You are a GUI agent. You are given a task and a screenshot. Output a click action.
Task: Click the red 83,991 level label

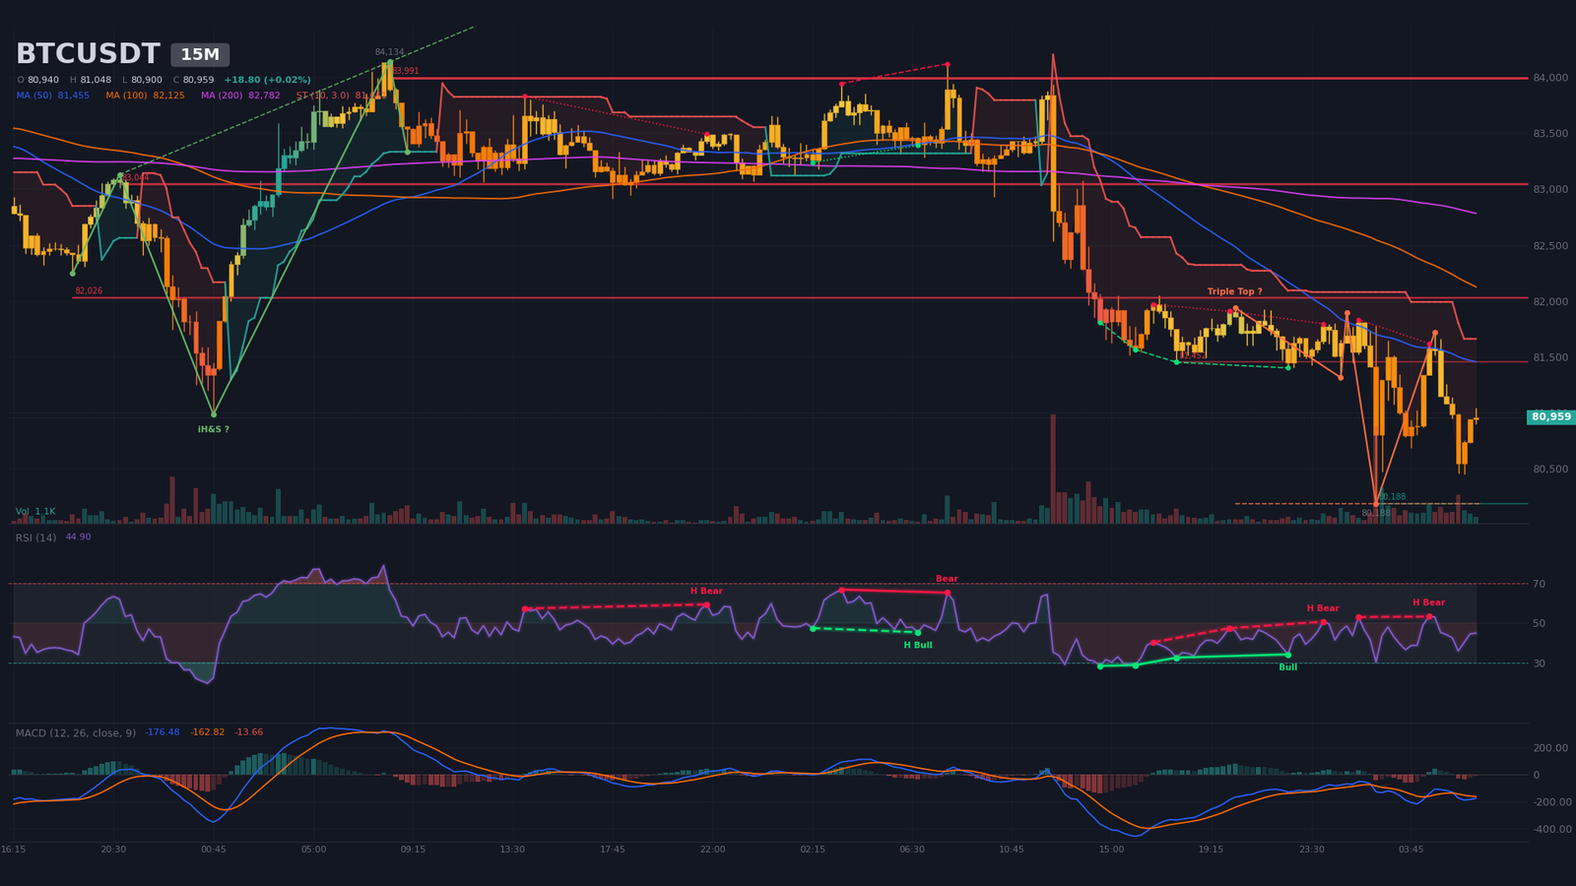(405, 71)
